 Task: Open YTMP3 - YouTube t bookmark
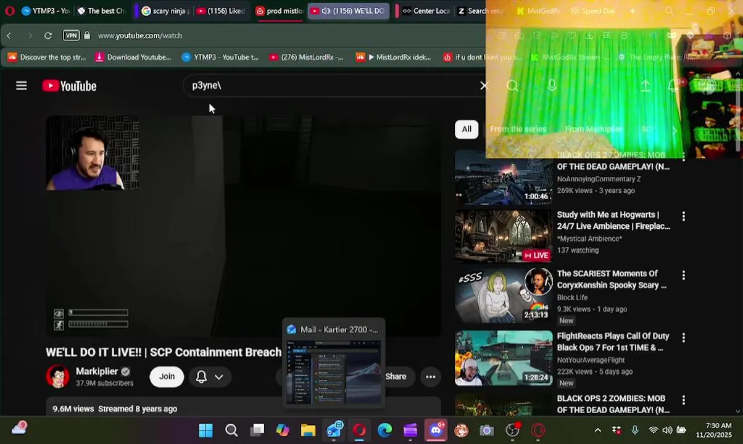coord(220,57)
